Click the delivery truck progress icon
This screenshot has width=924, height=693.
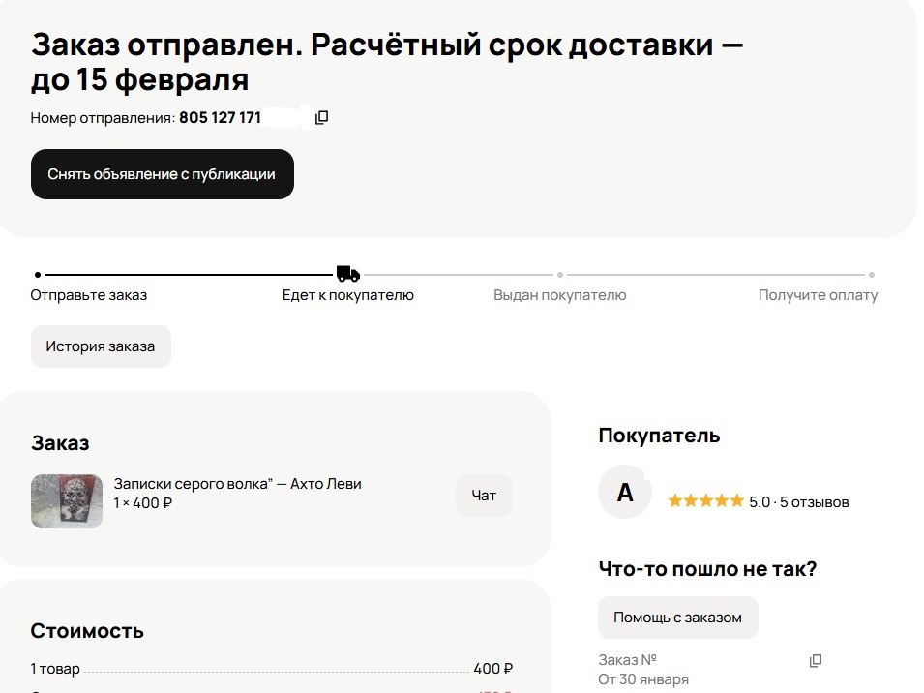(348, 274)
